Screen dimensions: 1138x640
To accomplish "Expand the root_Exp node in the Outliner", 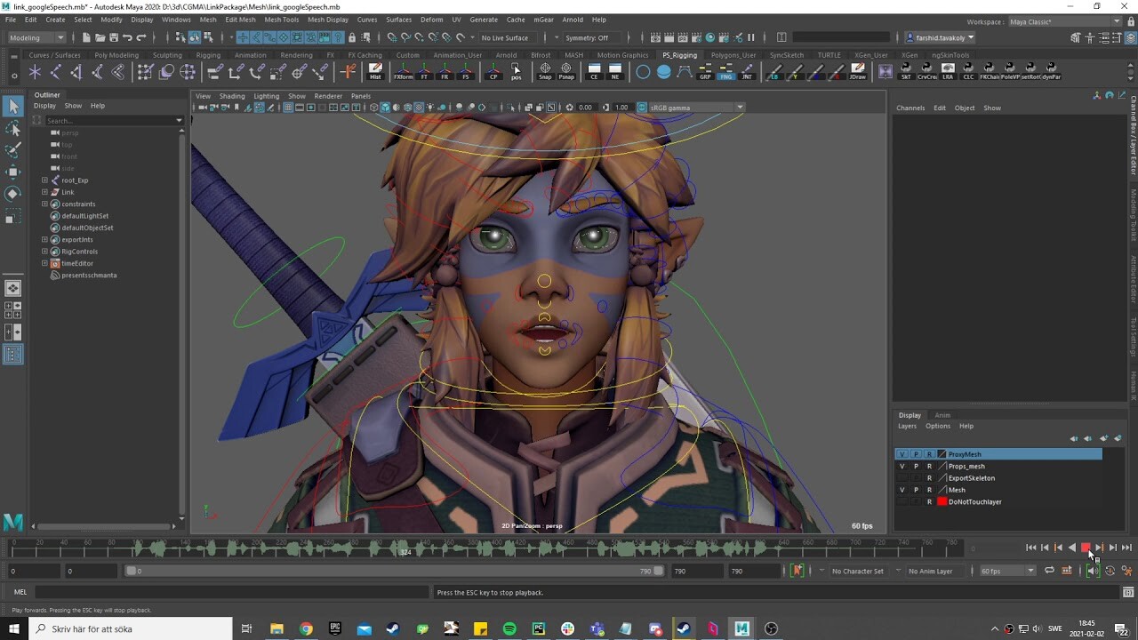I will tap(44, 180).
